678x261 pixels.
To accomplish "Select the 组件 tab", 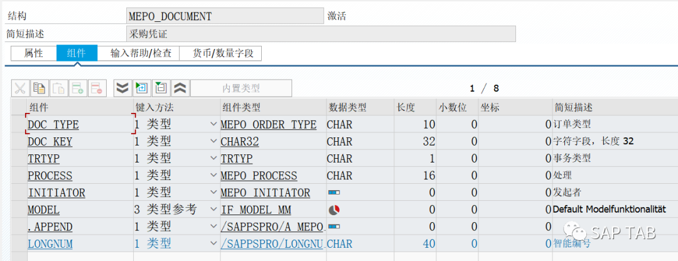I will 77,53.
